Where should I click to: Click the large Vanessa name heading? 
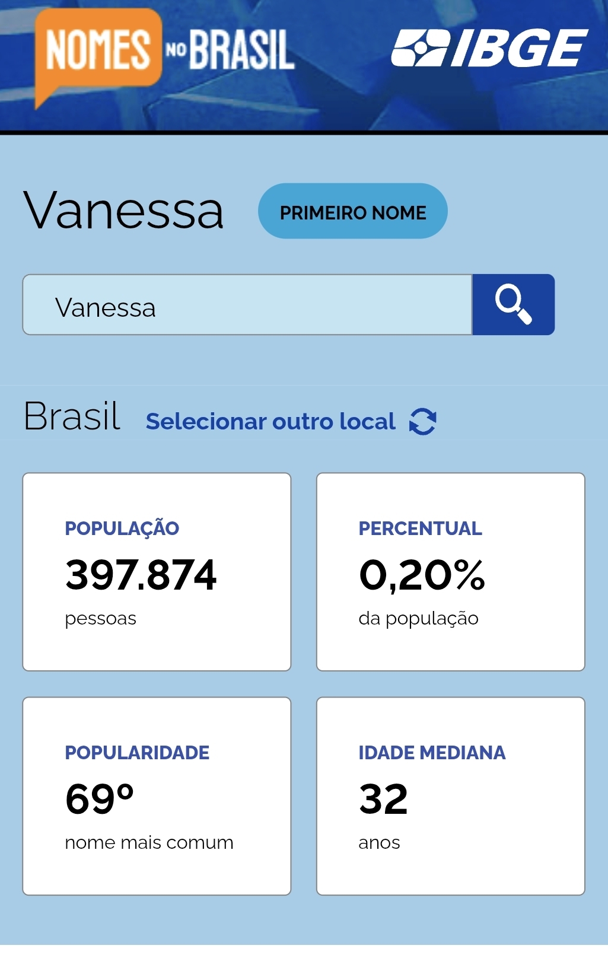point(123,211)
